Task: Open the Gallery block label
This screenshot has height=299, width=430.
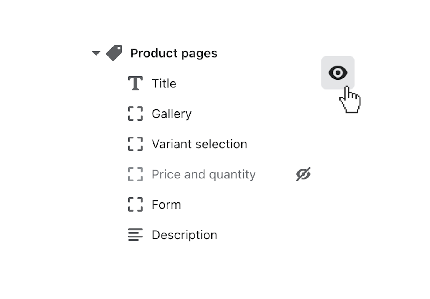Action: click(x=172, y=114)
